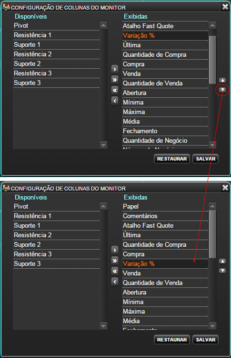Move selected column up in upper dialog
Viewport: 231px width, 358px height.
pyautogui.click(x=222, y=80)
